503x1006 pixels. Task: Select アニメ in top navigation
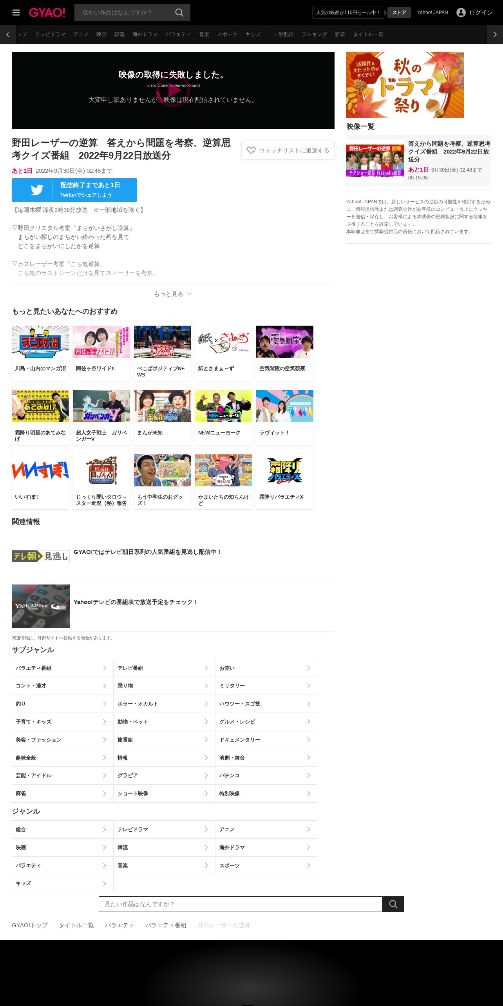pos(81,34)
